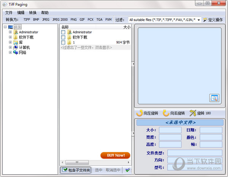228x177 pixels.
Task: Rotate image left with 向左旋转
Action: pos(147,113)
